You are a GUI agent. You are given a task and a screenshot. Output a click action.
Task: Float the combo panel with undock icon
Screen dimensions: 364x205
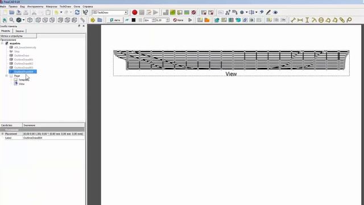coord(79,26)
